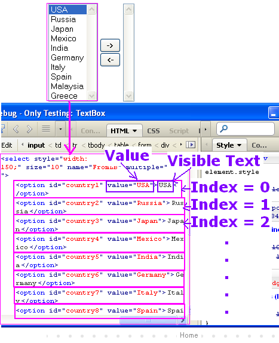This screenshot has height=343, width=279.
Task: Click the country4 Mexico option node
Action: tap(100, 243)
